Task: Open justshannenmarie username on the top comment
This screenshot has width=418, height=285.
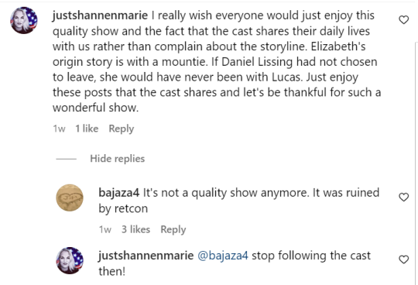Action: (100, 15)
